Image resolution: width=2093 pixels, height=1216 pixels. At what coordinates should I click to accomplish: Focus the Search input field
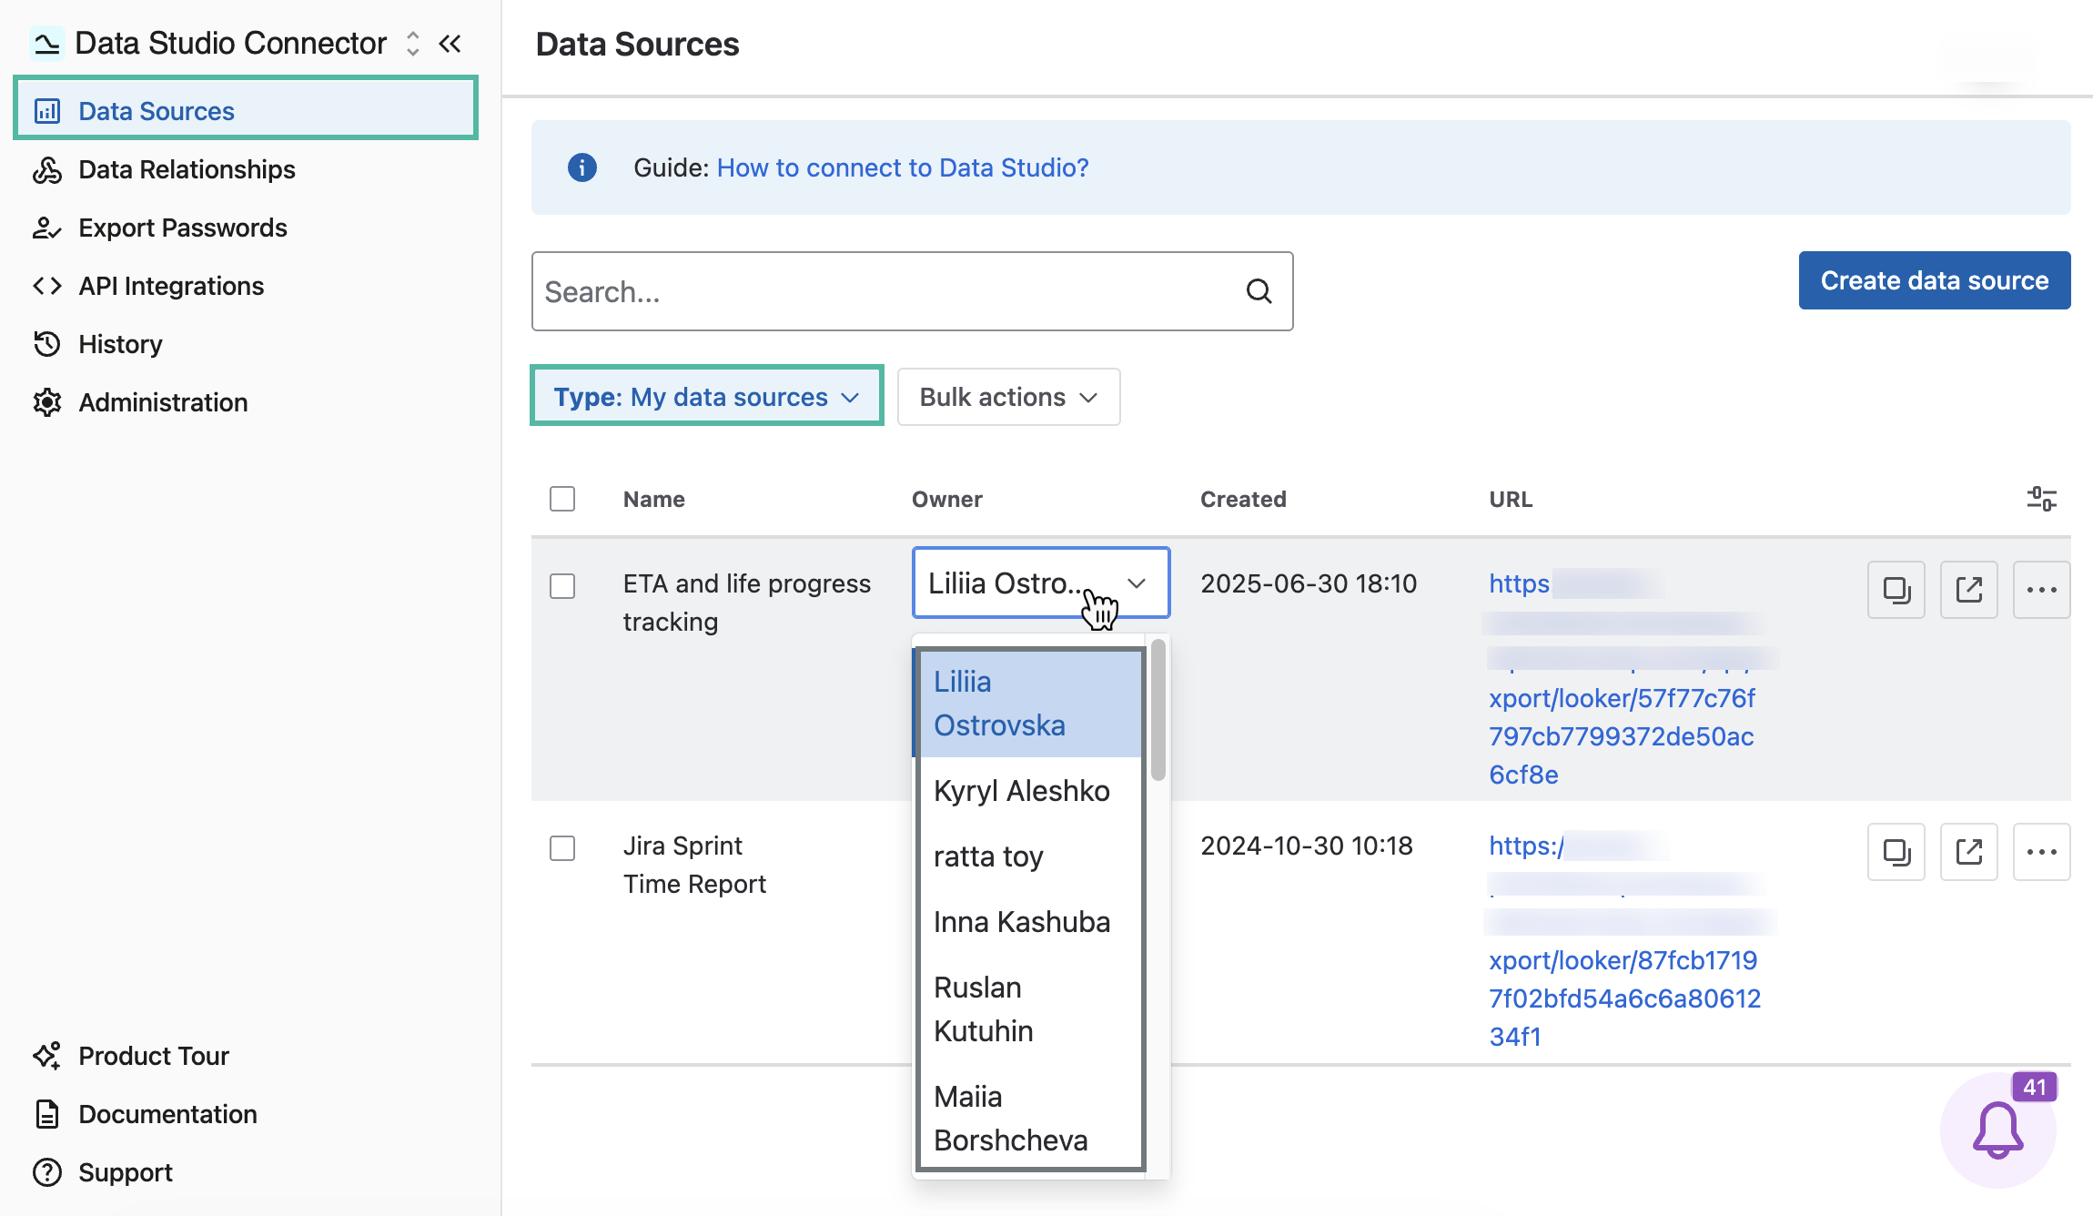pyautogui.click(x=912, y=291)
